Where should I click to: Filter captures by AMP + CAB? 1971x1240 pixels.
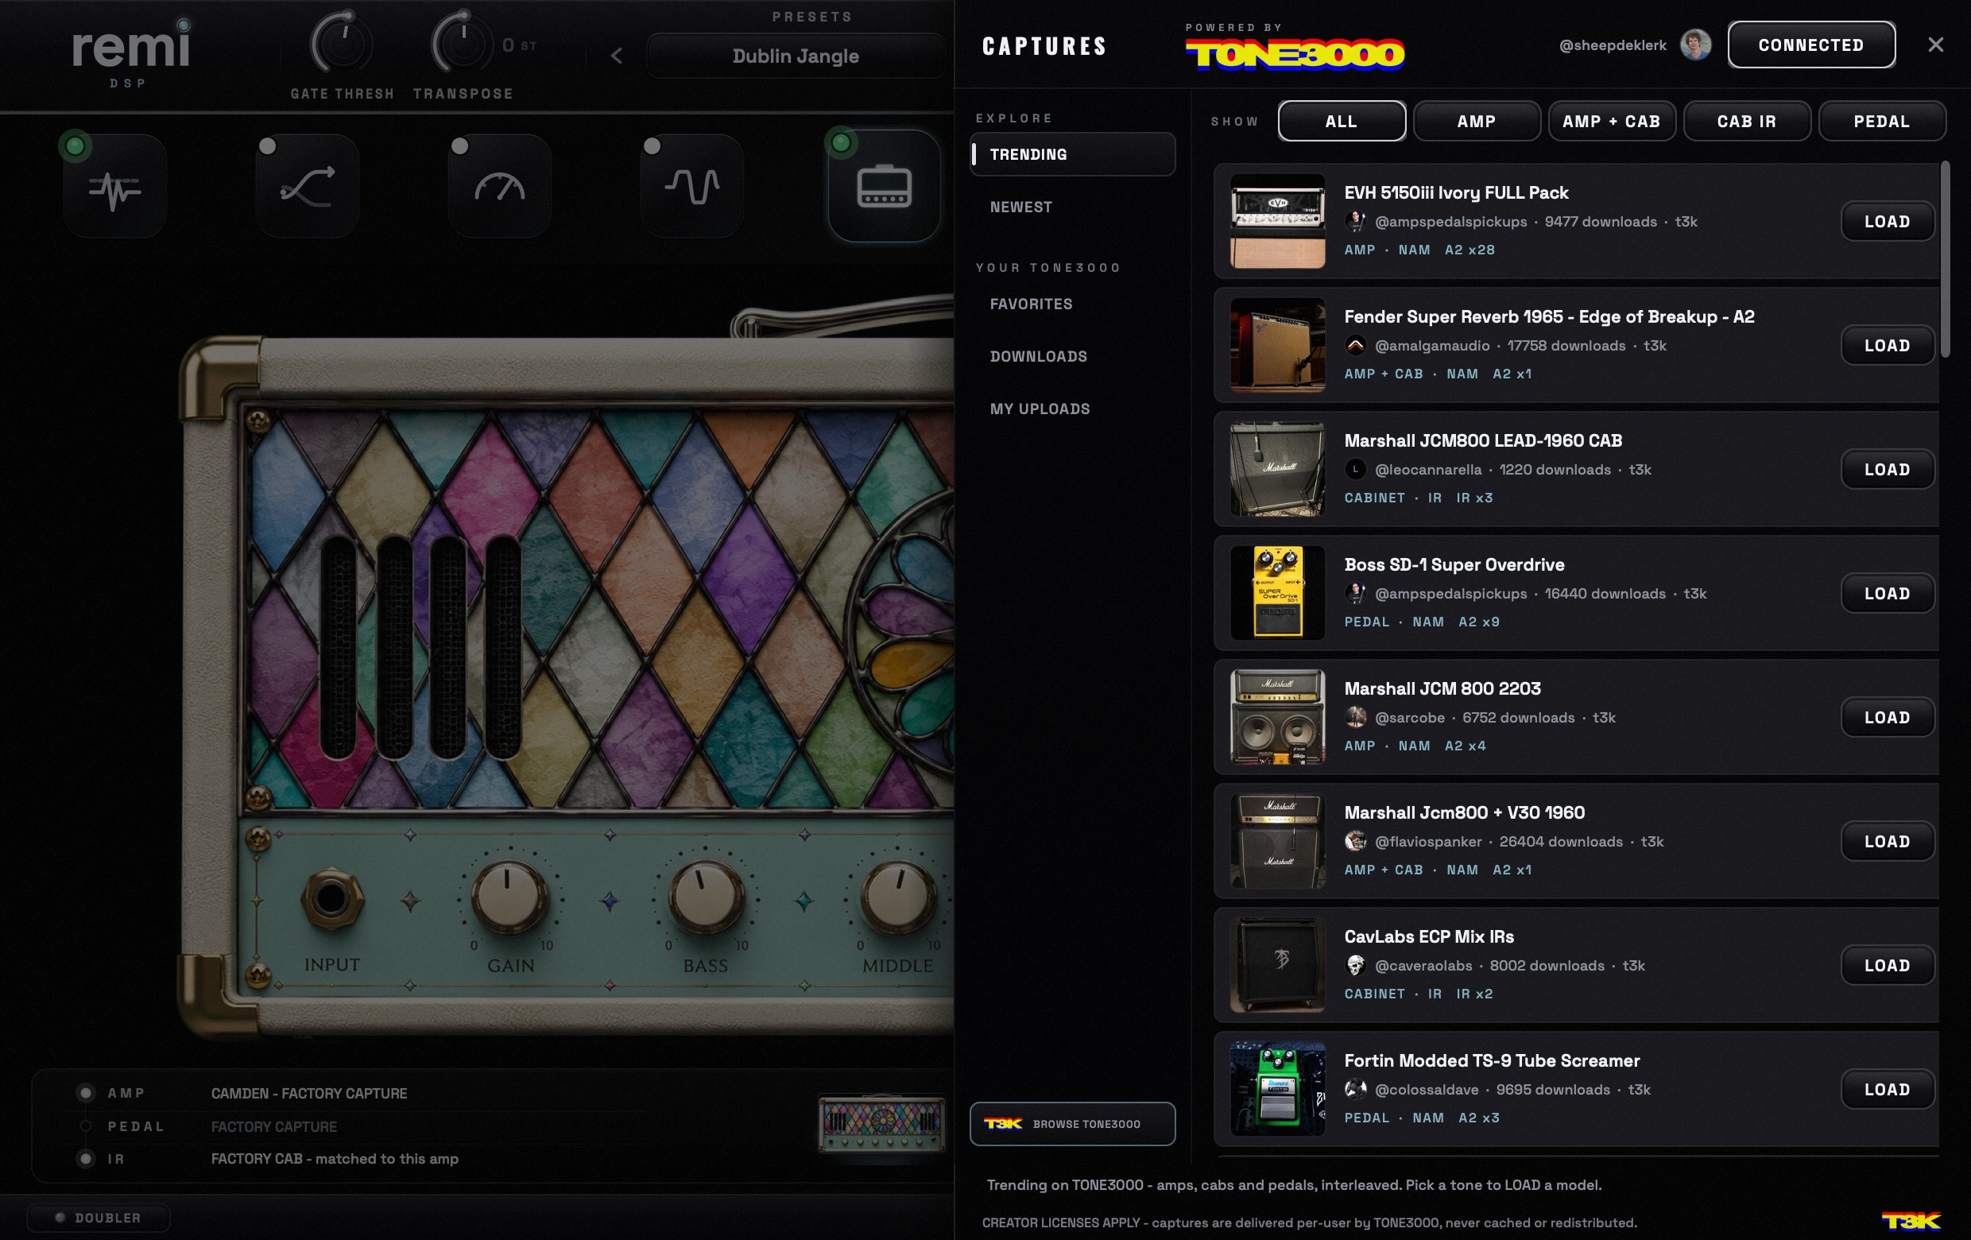click(1612, 121)
